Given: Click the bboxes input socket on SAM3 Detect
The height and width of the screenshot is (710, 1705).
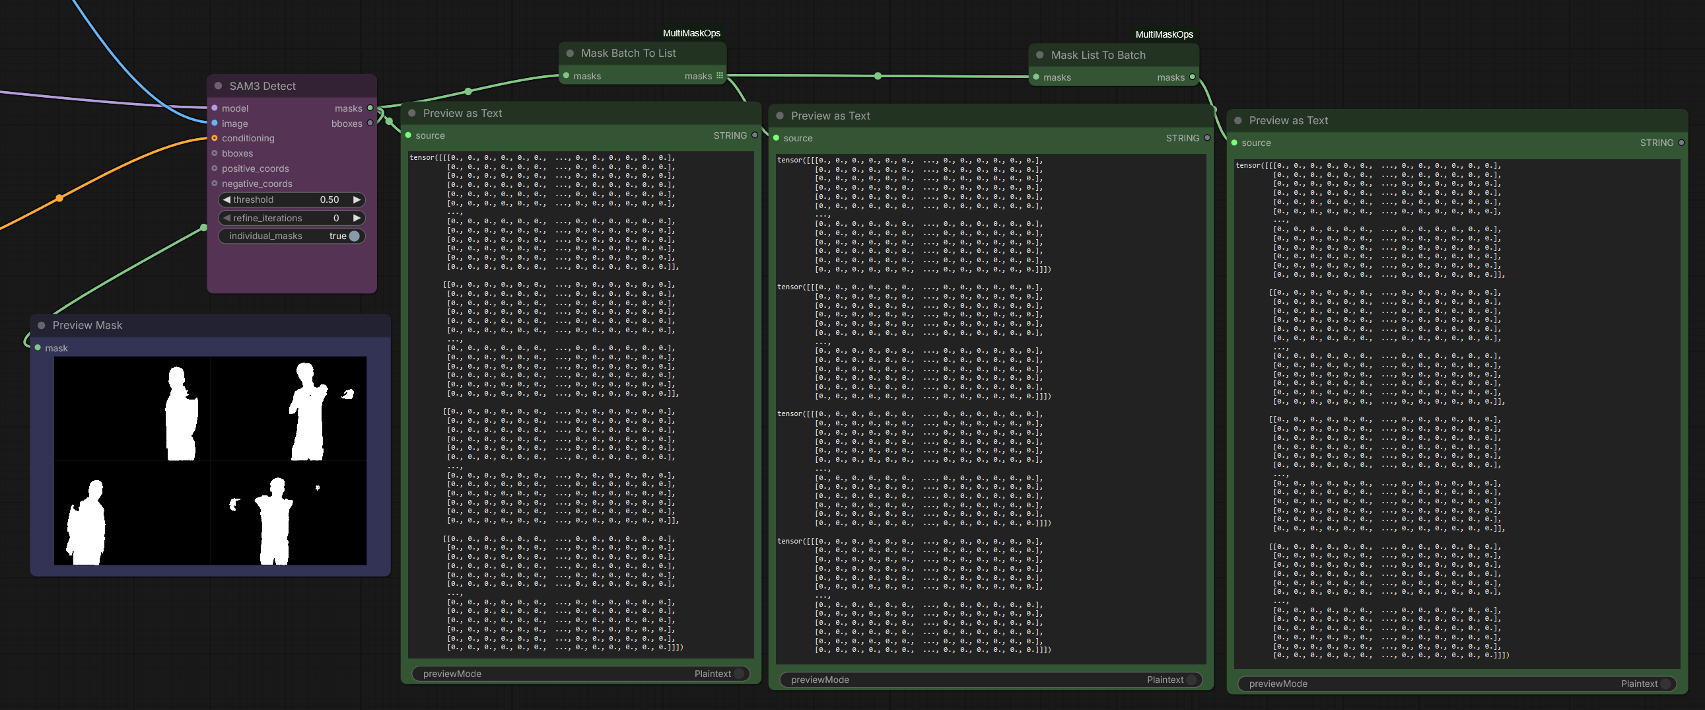Looking at the screenshot, I should pyautogui.click(x=215, y=153).
